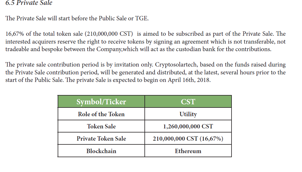This screenshot has height=172, width=302.
Task: Click "16,67%" at the paragraph start
Action: pyautogui.click(x=15, y=34)
